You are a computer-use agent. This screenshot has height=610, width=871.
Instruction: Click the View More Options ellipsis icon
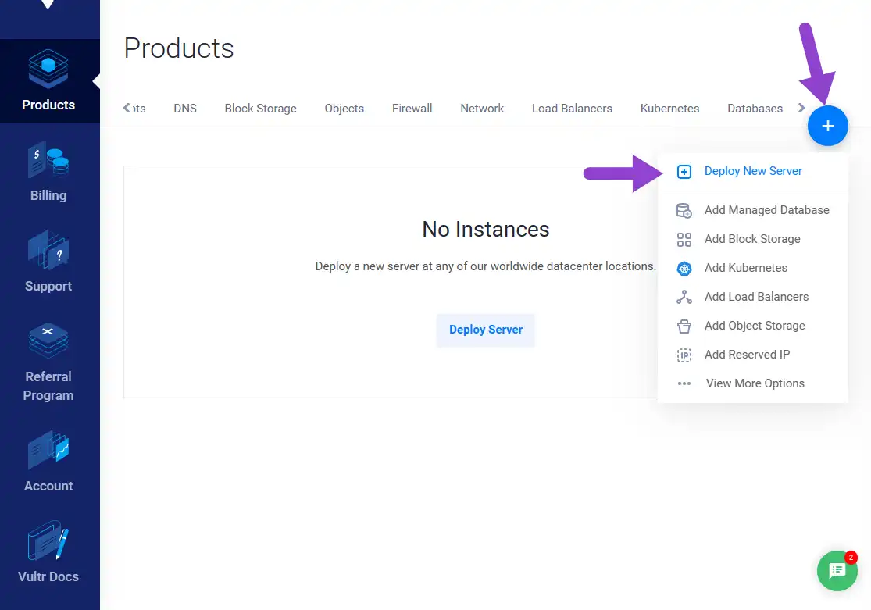pos(684,383)
